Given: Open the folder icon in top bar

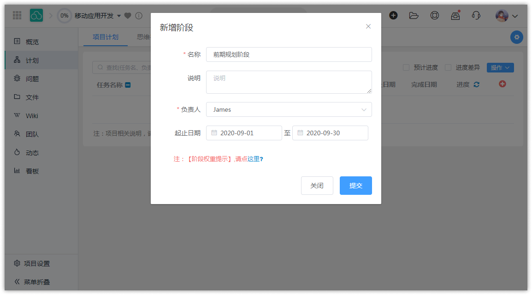Looking at the screenshot, I should click(x=414, y=15).
